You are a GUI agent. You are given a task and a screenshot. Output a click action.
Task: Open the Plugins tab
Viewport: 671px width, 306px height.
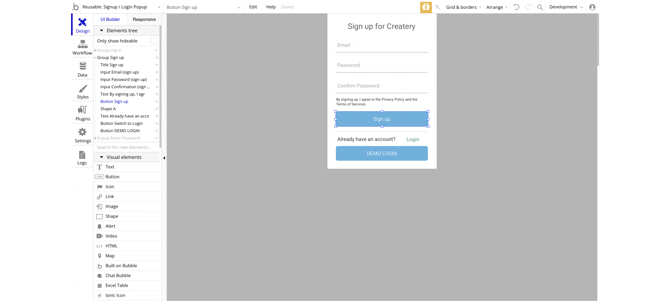coord(82,113)
